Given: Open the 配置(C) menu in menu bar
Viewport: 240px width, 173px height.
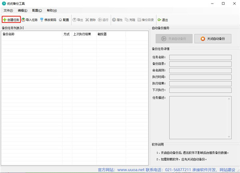Looking at the screenshot, I should [37, 10].
